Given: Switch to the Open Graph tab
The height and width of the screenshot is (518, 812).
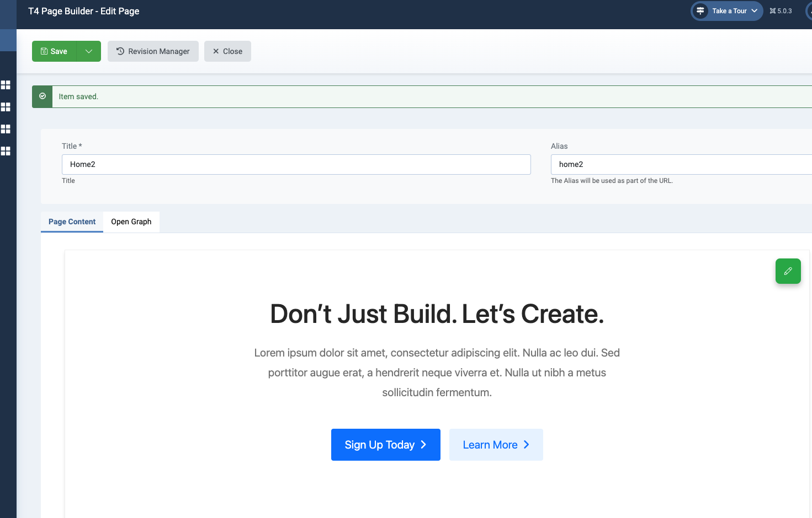Looking at the screenshot, I should 131,222.
